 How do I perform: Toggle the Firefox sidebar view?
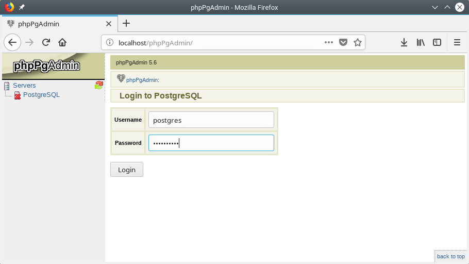pyautogui.click(x=437, y=42)
